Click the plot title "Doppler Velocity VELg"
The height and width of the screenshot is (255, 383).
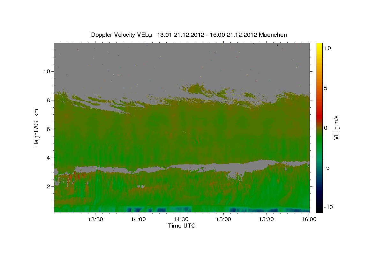(x=122, y=35)
